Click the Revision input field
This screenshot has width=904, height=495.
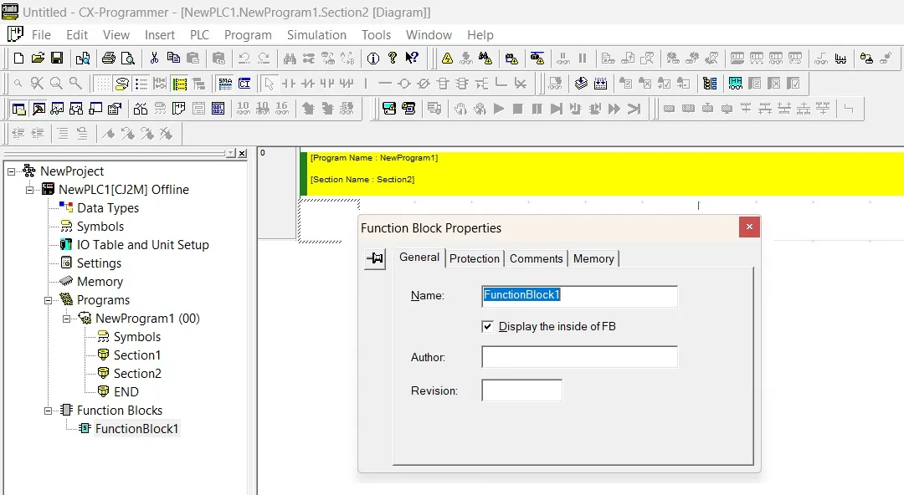point(521,390)
